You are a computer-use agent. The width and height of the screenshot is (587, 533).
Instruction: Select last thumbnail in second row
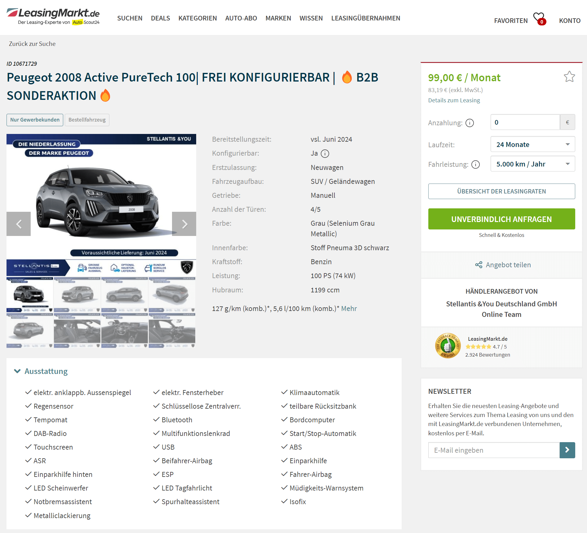point(172,331)
